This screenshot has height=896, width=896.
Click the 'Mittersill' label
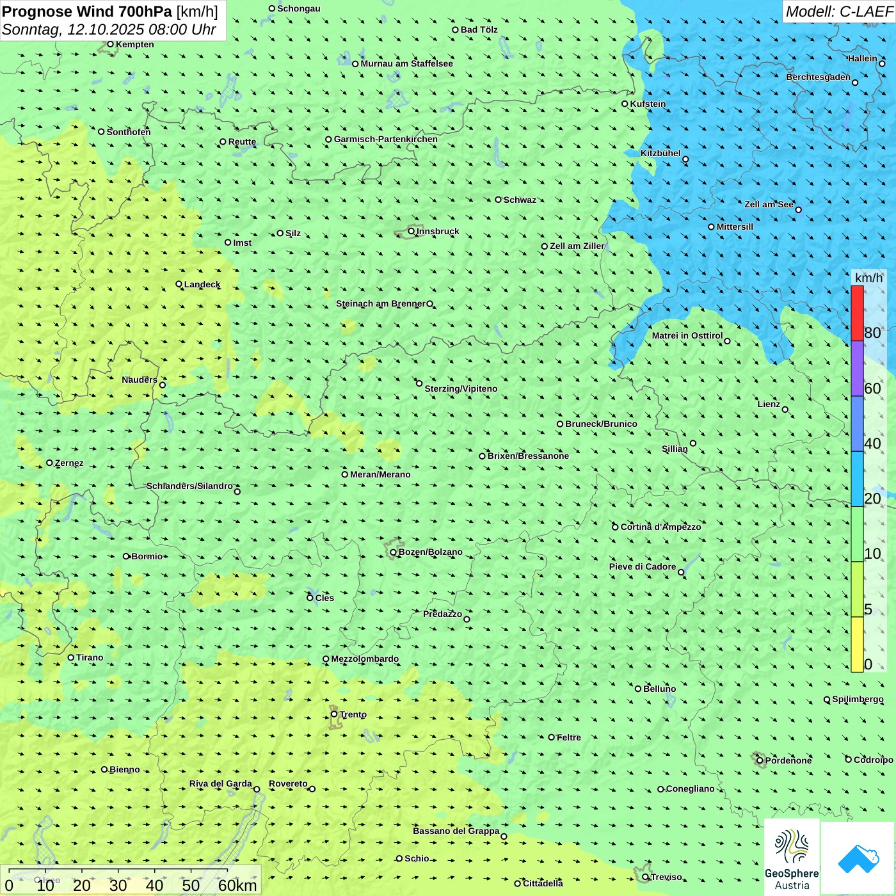735,227
